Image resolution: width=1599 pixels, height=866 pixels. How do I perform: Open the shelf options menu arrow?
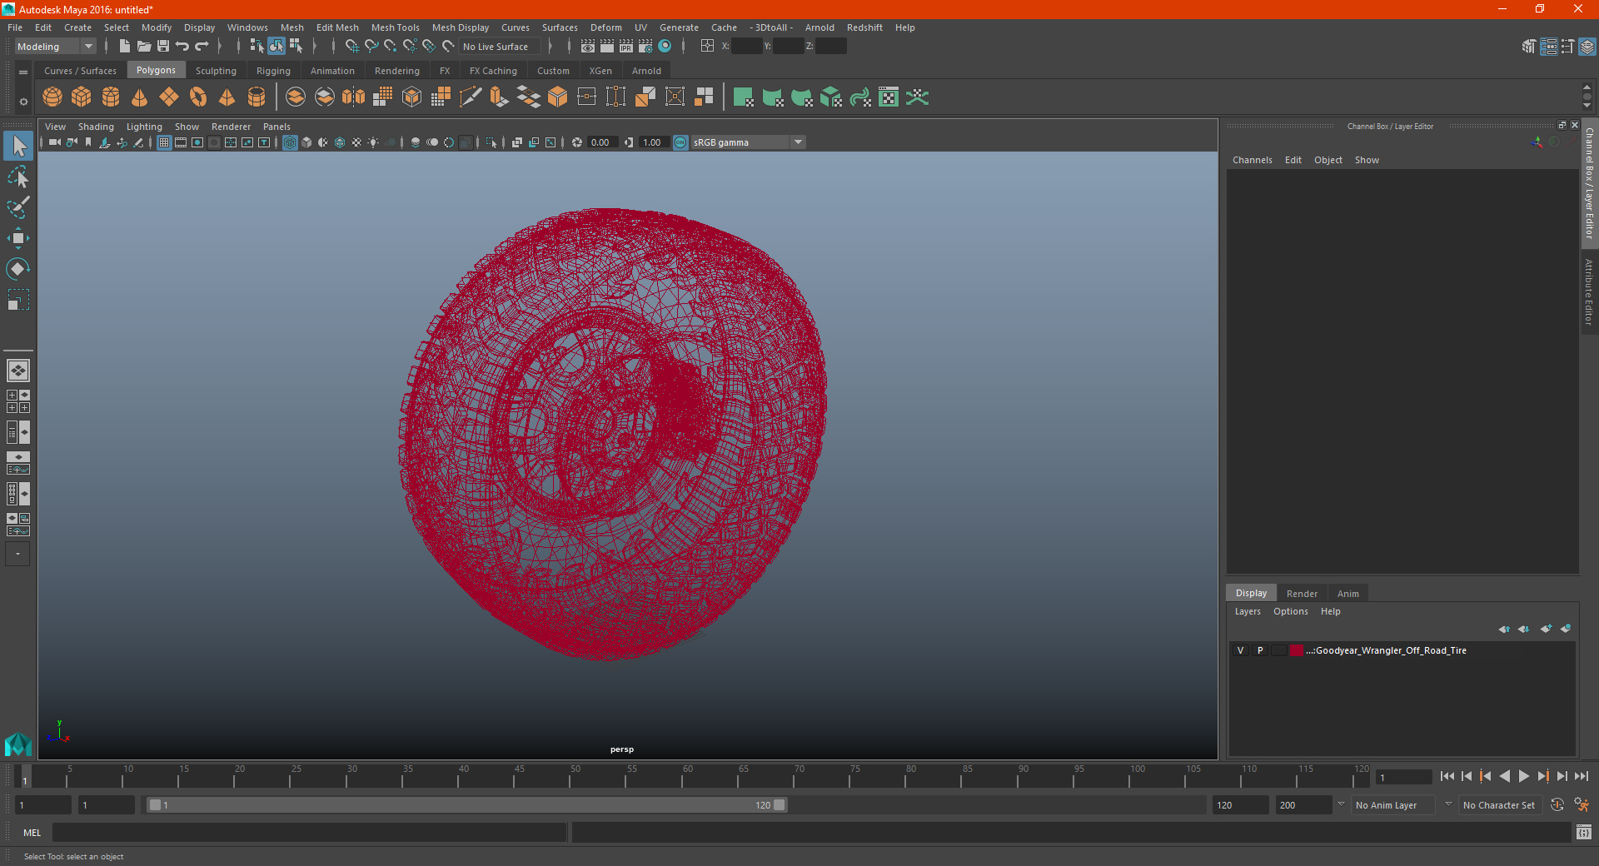23,72
